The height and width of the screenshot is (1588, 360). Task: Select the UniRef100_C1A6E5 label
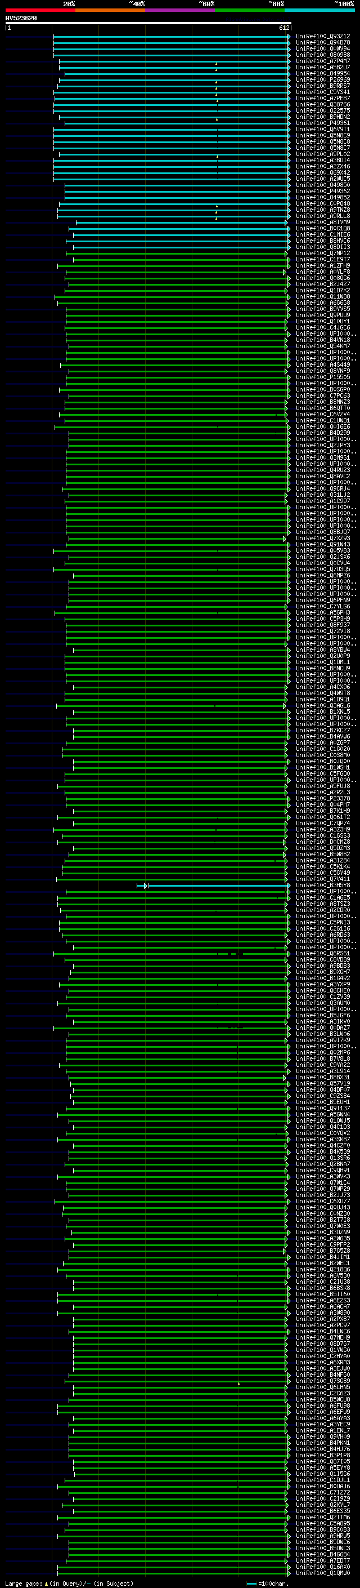point(323,898)
